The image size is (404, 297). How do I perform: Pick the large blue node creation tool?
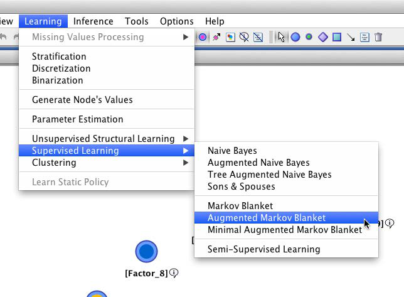295,37
